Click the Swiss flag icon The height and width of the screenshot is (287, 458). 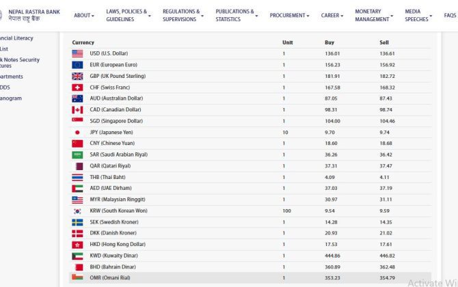(x=77, y=87)
